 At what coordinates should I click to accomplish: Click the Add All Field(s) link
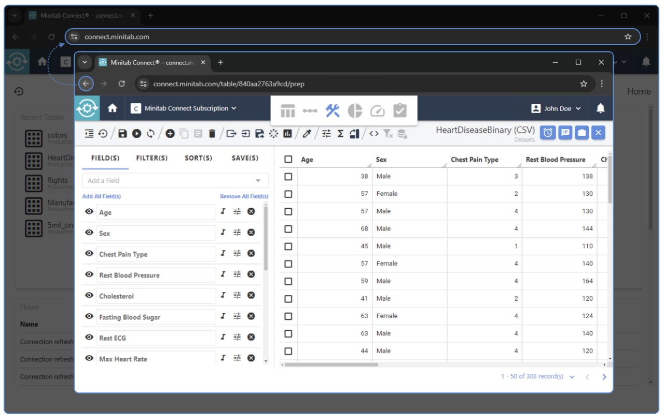(x=102, y=197)
